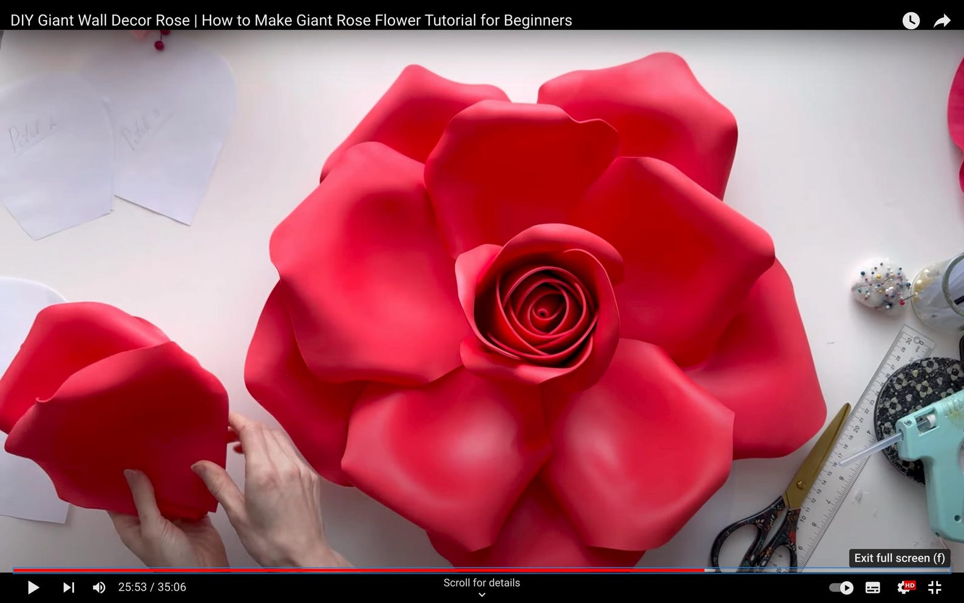Click the video title link
Screen dimensions: 964x603
291,21
